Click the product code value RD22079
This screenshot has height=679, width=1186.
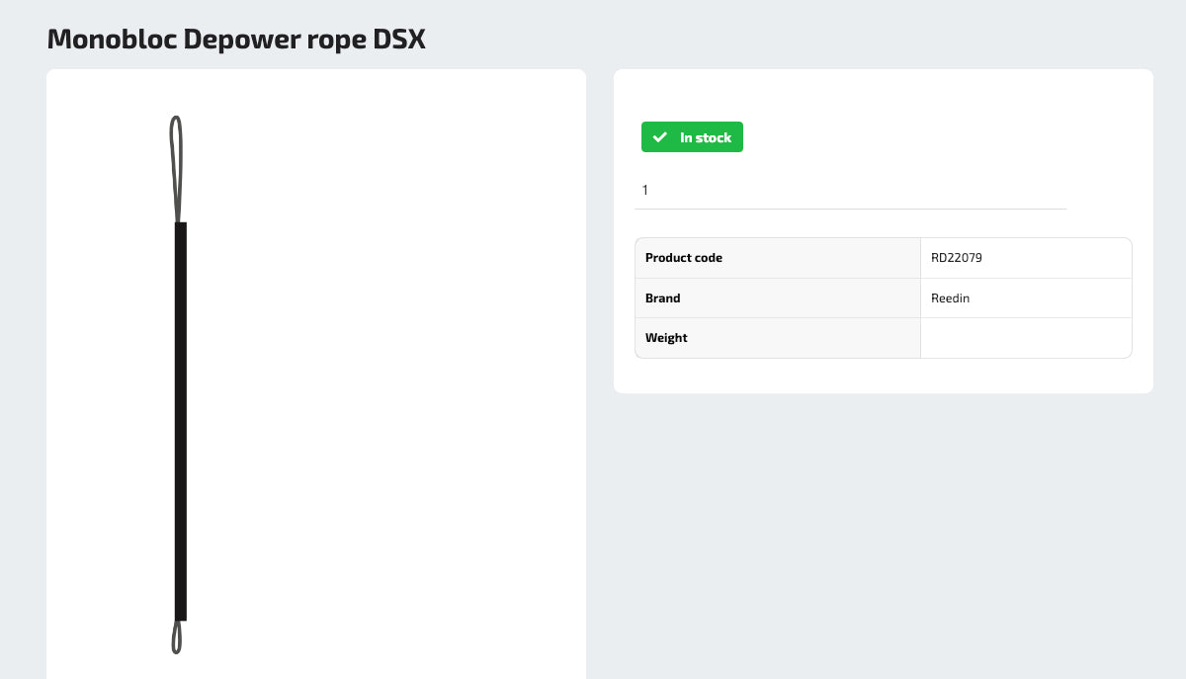point(957,258)
